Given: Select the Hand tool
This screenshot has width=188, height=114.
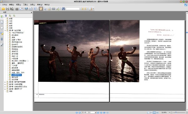Looking at the screenshot, I should pos(41,9).
